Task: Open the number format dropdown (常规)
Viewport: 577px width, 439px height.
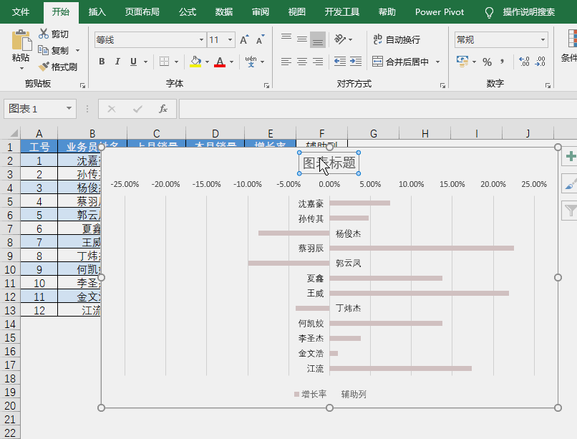Action: (543, 39)
